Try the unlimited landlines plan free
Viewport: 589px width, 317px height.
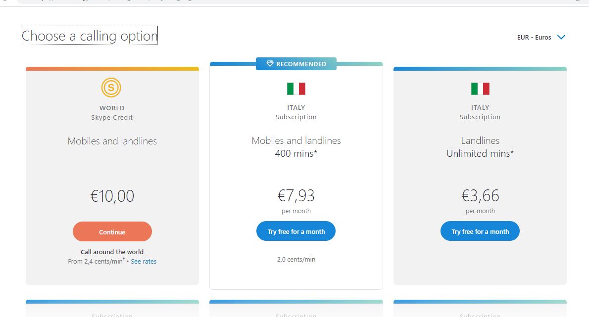[480, 231]
